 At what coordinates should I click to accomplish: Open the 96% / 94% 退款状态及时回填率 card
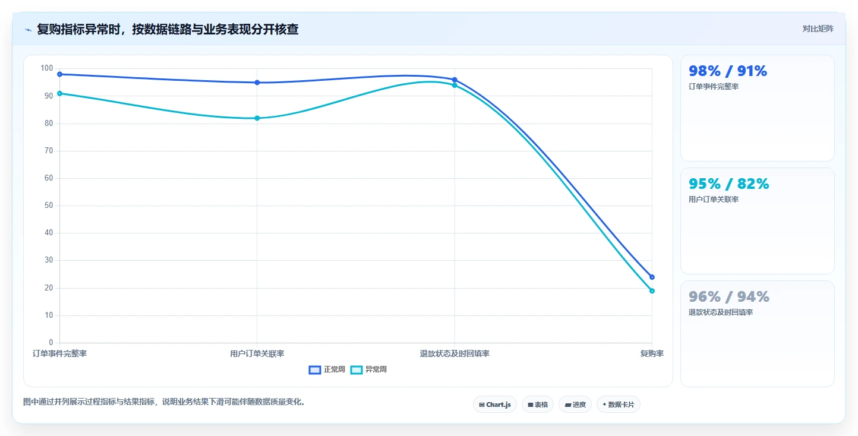(x=758, y=334)
